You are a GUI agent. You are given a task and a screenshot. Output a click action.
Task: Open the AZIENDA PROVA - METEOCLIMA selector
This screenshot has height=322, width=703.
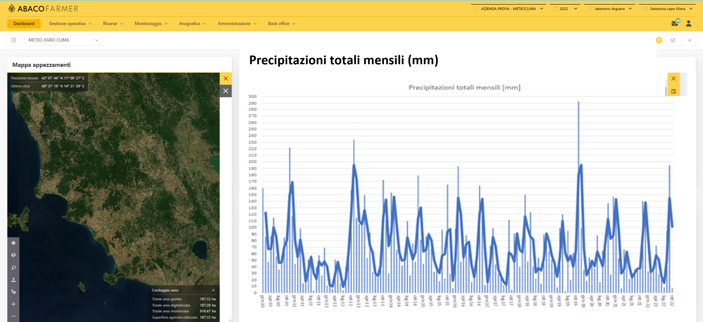(x=509, y=9)
